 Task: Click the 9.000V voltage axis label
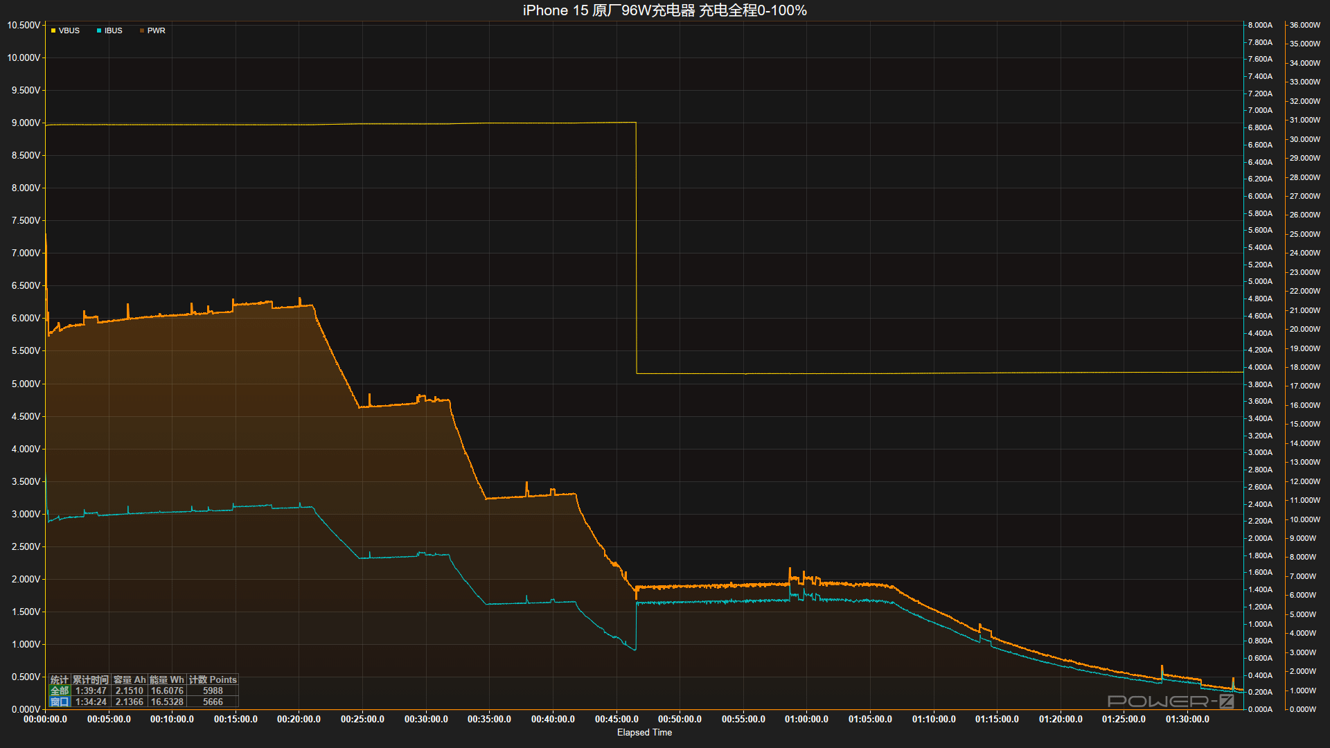tap(26, 123)
